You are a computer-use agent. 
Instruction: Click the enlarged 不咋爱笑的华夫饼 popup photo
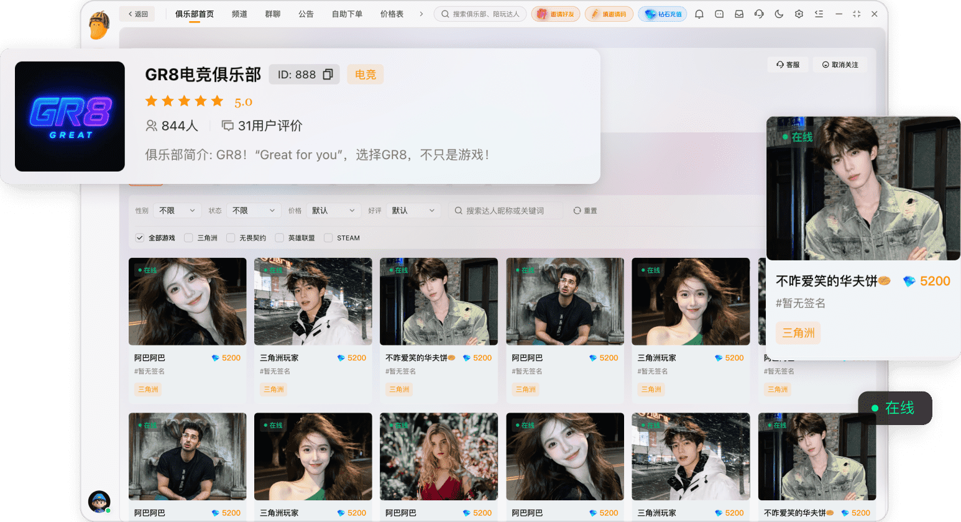(x=863, y=188)
